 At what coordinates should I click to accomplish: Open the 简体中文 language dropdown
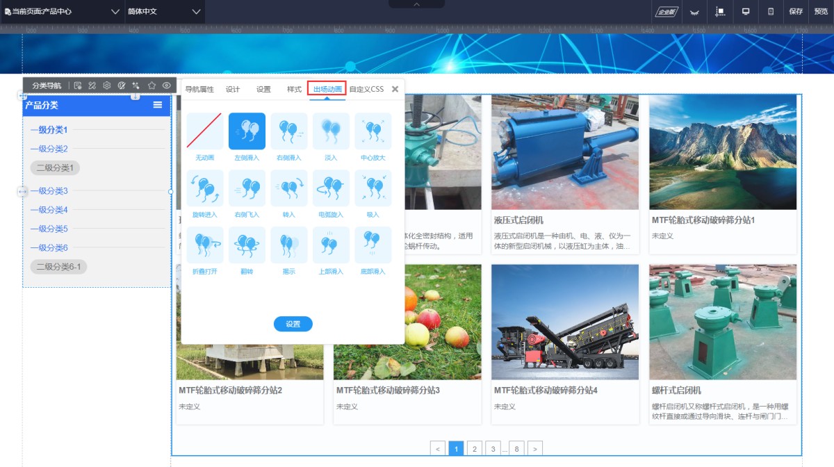click(164, 12)
